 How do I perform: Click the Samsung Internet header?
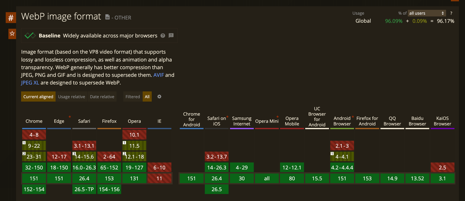[x=242, y=121]
